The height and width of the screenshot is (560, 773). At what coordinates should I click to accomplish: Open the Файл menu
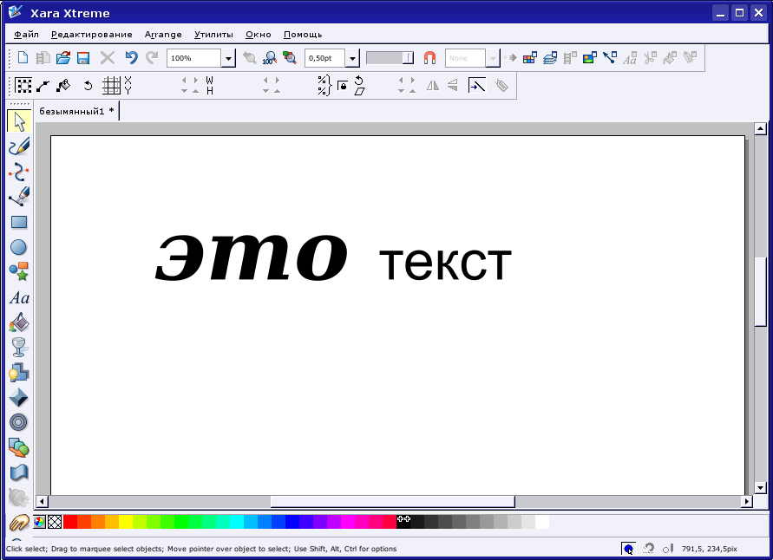(26, 35)
